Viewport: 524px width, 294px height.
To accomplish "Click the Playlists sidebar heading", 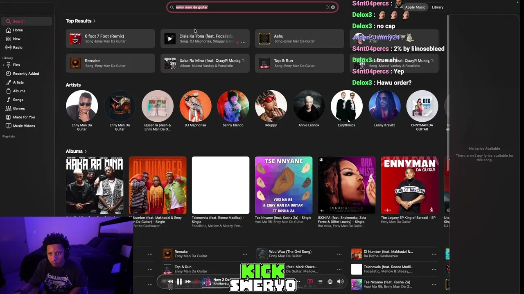I will point(9,136).
